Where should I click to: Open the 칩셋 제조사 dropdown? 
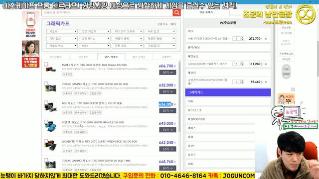(95, 31)
